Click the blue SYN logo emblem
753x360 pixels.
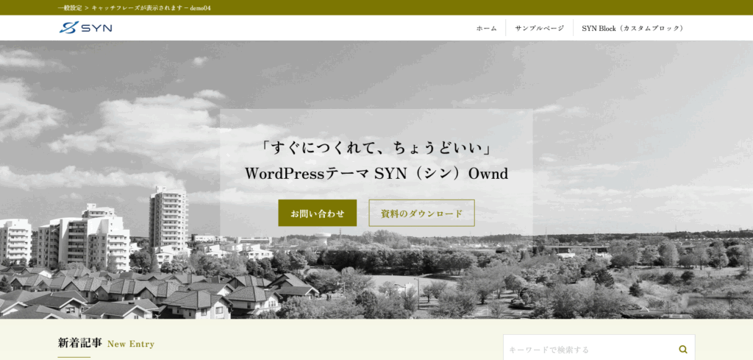click(68, 28)
